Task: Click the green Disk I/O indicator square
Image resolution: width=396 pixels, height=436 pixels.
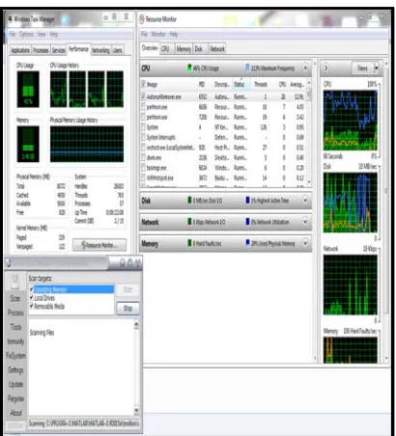Action: tap(189, 200)
